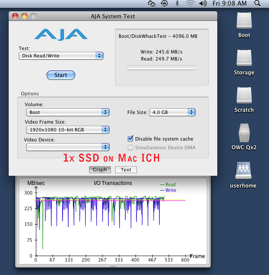Open the Scratch drive desktop icon
269x275 pixels.
point(244,95)
